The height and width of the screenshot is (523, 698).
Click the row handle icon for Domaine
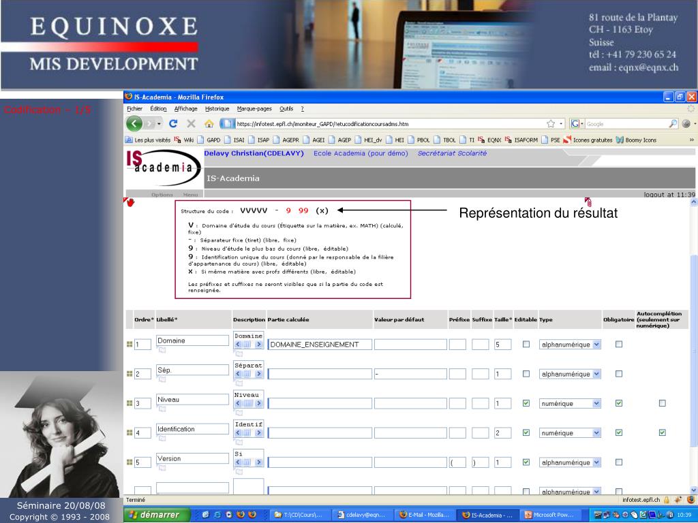click(x=130, y=344)
